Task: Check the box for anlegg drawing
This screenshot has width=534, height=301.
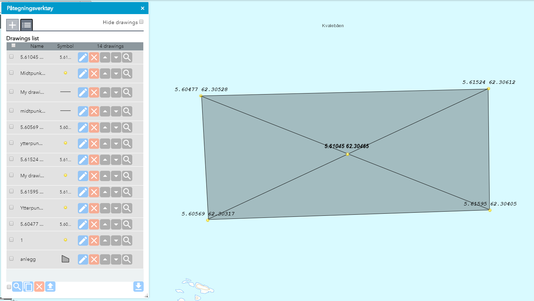Action: pos(11,259)
